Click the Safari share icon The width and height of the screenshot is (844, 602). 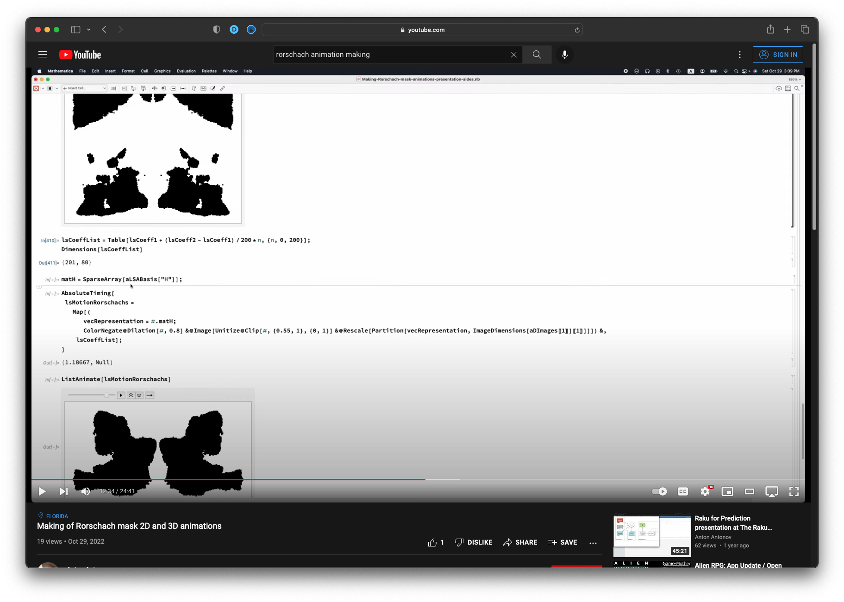(770, 29)
